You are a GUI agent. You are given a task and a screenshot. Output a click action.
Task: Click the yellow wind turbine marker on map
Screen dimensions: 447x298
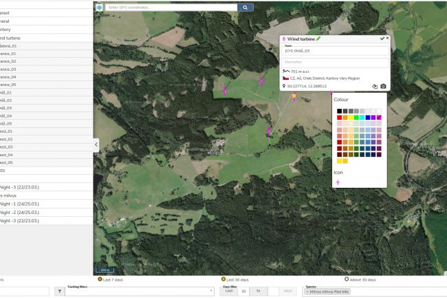pos(294,97)
